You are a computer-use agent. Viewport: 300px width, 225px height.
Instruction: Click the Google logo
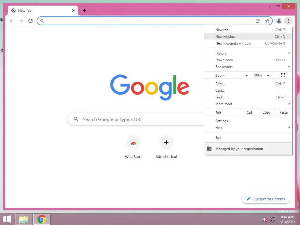pos(150,87)
